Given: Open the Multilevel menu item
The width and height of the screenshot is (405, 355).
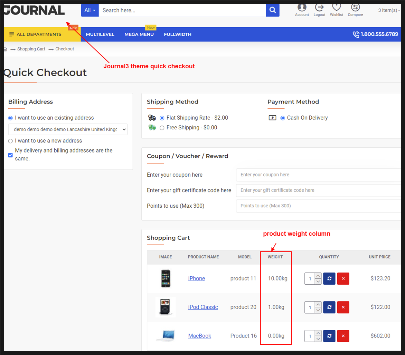Looking at the screenshot, I should [x=100, y=34].
